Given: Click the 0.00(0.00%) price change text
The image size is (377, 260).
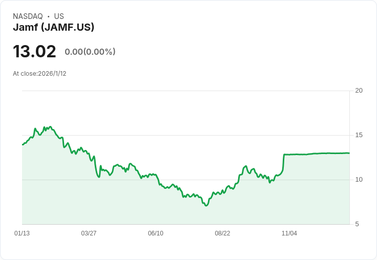Looking at the screenshot, I should [90, 52].
